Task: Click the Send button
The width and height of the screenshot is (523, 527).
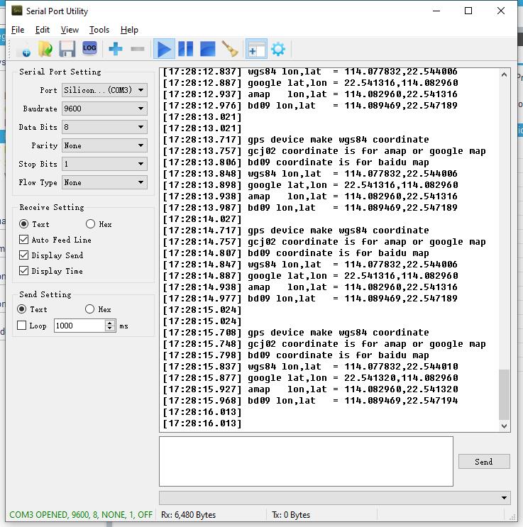Action: [483, 462]
